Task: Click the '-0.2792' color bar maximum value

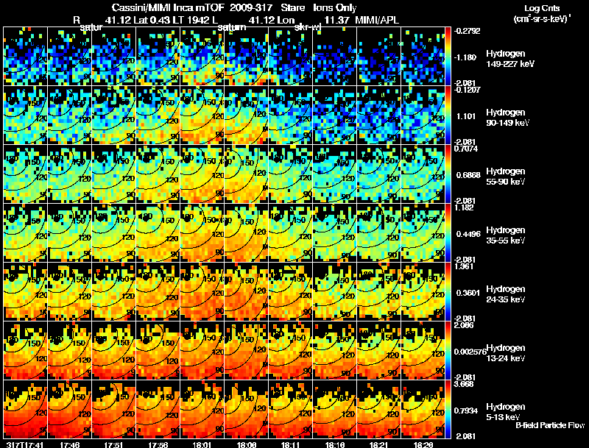Action: (x=467, y=31)
